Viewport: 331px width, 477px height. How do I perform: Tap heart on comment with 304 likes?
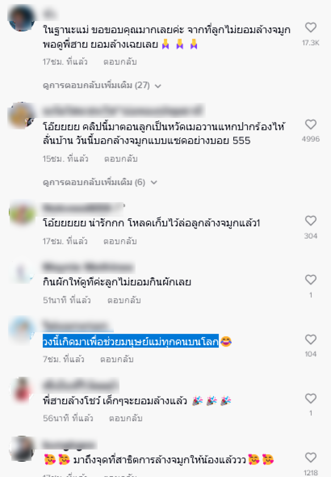(x=311, y=221)
